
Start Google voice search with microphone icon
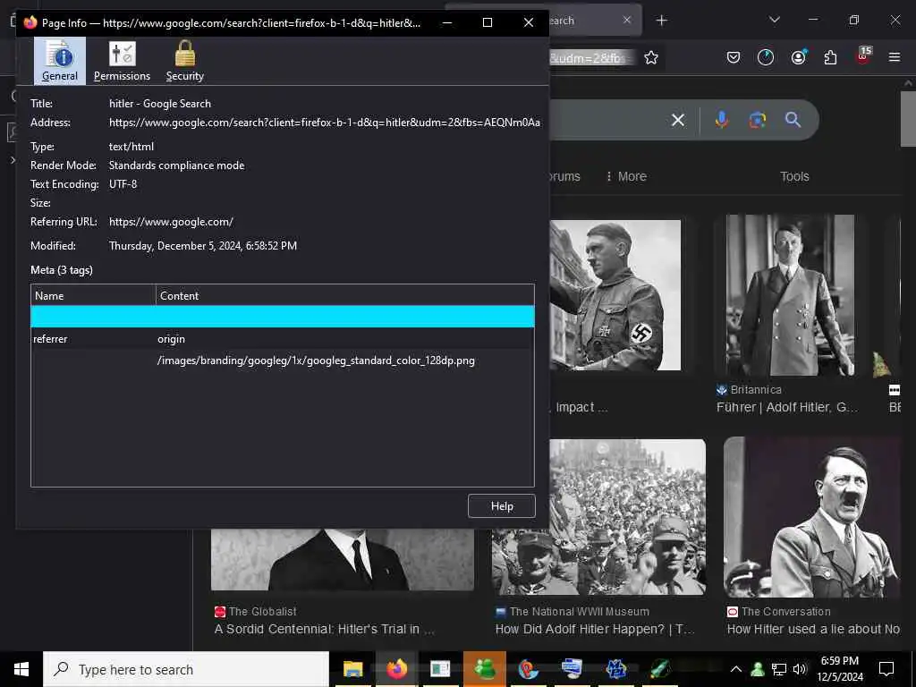[x=722, y=119]
